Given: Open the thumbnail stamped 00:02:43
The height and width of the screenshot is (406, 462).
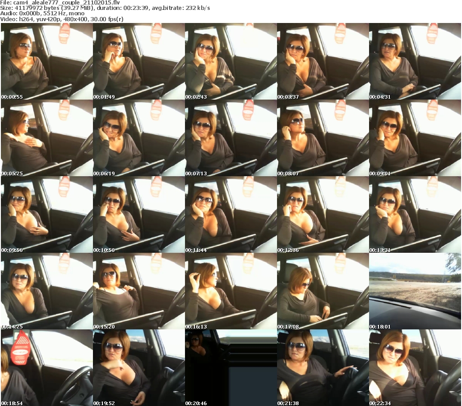Looking at the screenshot, I should coord(231,61).
